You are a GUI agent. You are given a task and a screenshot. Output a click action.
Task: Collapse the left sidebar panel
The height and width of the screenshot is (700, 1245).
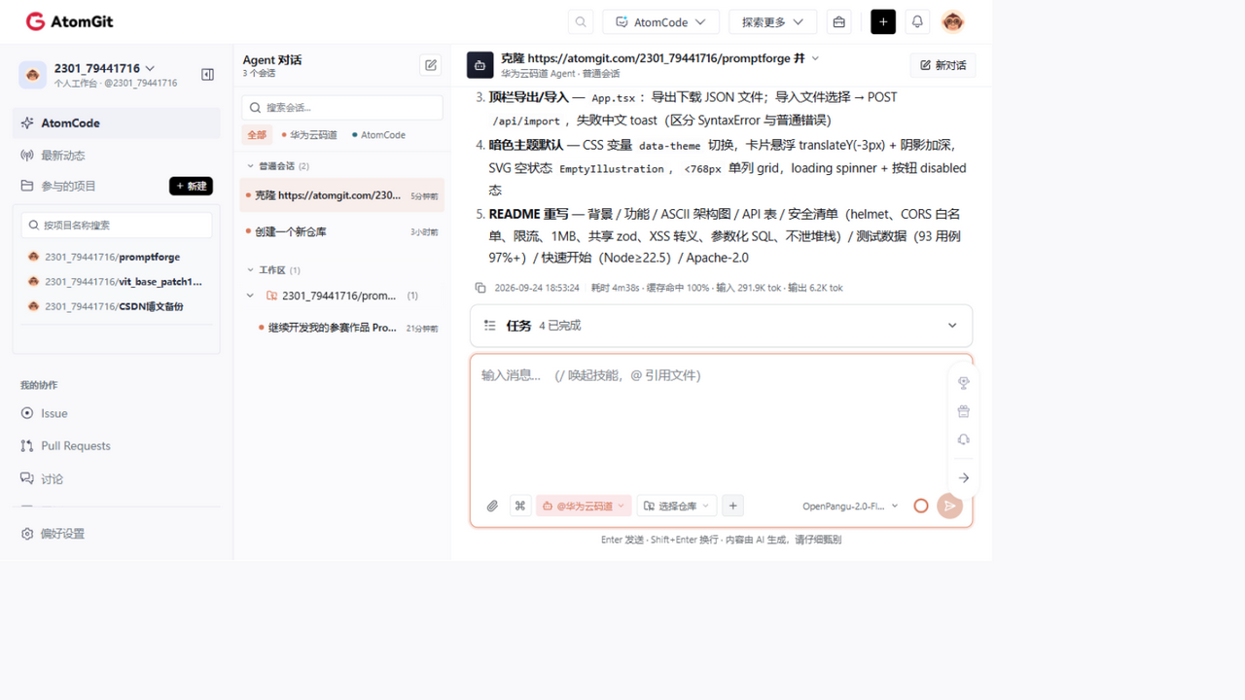(207, 74)
